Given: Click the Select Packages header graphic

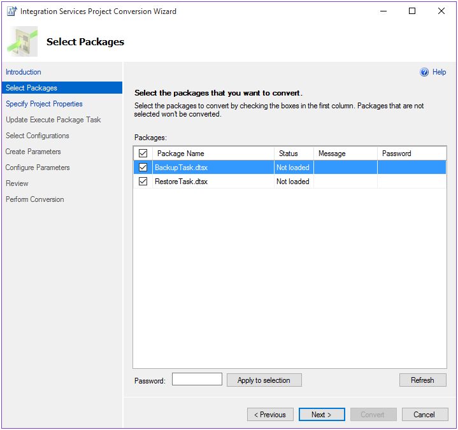Looking at the screenshot, I should click(22, 41).
